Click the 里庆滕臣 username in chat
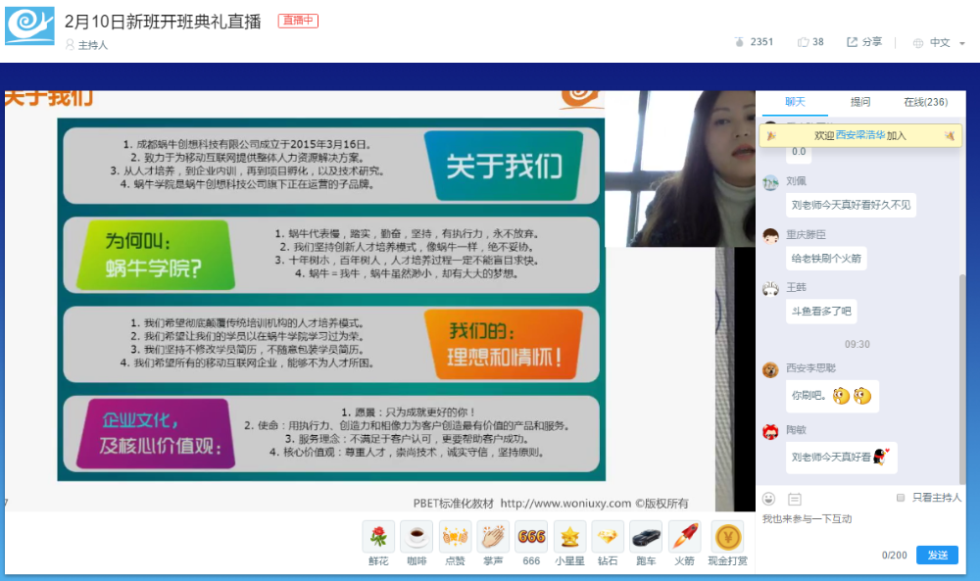Screen dimensions: 980x581 click(807, 235)
